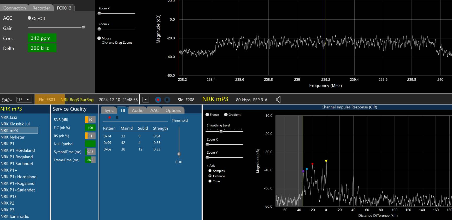Click the red record button in toolbar
This screenshot has width=452, height=220.
158,100
